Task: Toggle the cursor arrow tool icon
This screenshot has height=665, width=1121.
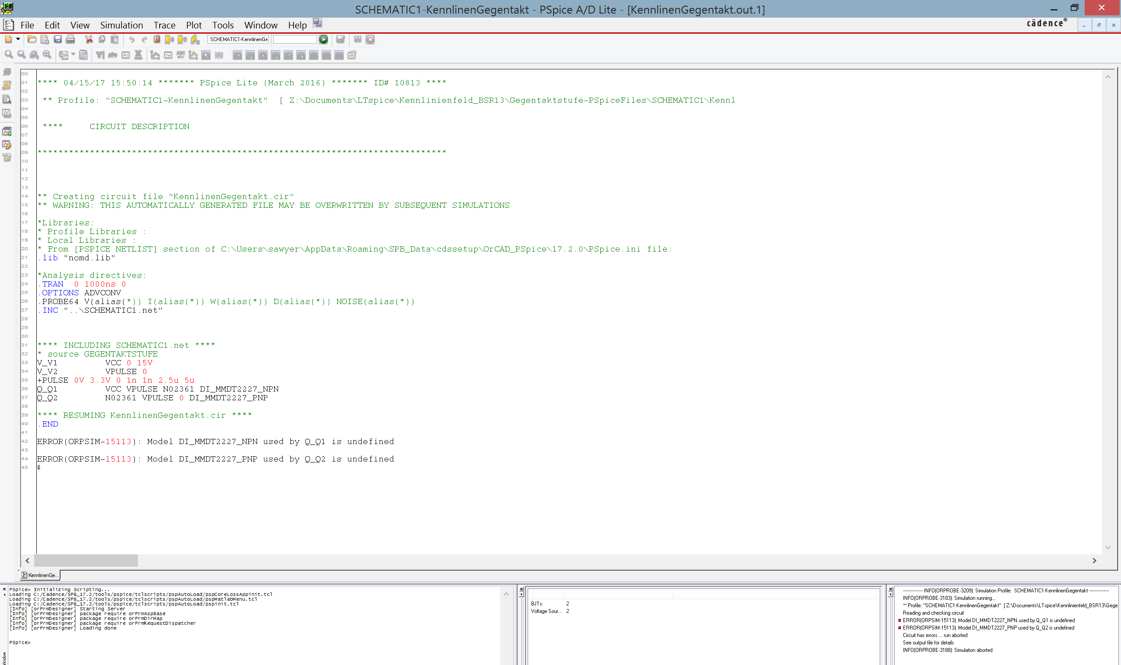Action: tap(206, 55)
